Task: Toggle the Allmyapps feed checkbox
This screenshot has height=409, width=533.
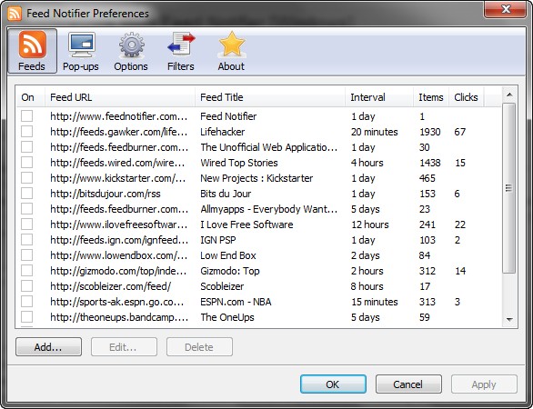Action: 27,208
